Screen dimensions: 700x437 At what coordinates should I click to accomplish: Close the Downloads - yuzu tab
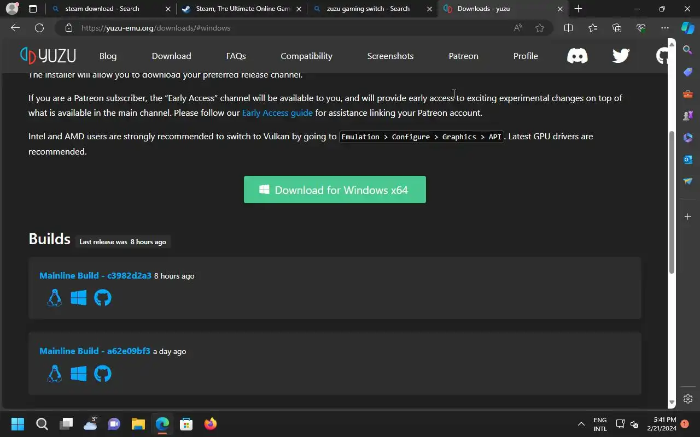560,9
